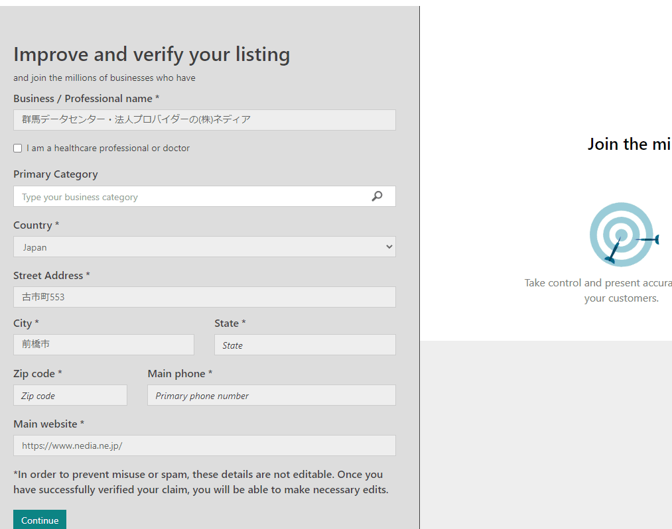Click the Country dropdown chevron arrow
The width and height of the screenshot is (672, 529).
[x=389, y=247]
